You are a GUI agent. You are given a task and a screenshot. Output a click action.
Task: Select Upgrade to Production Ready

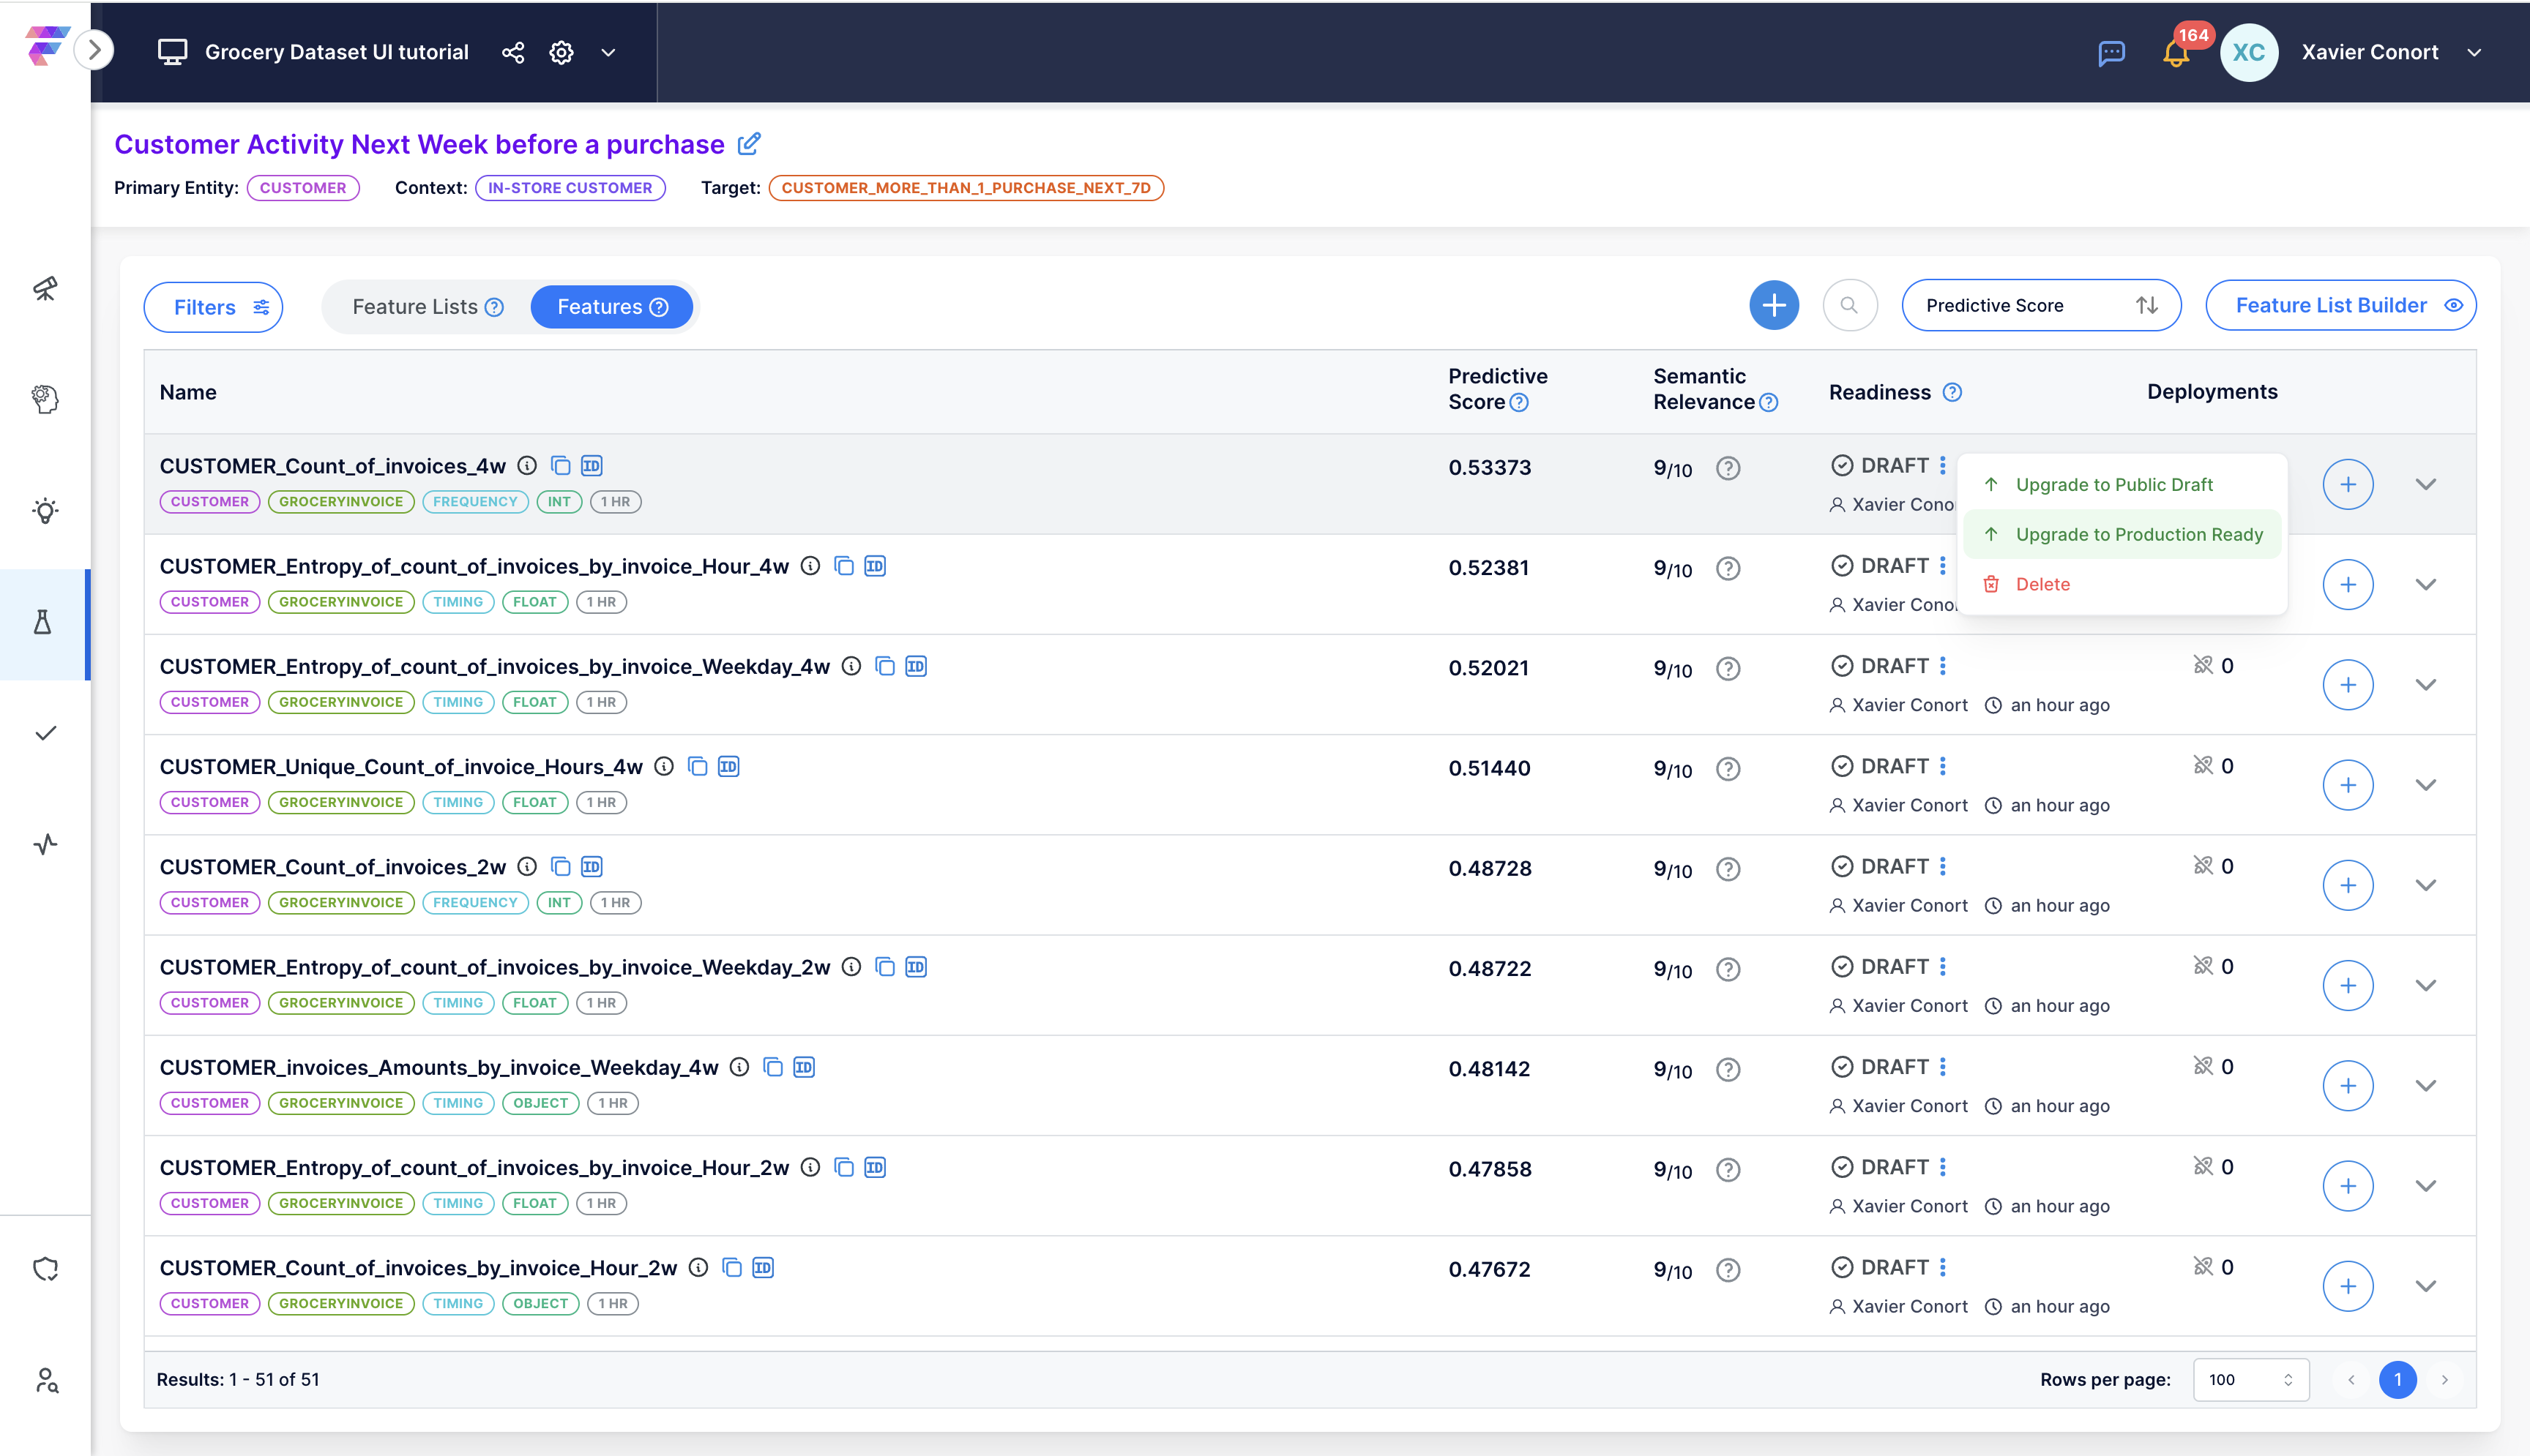(2121, 535)
